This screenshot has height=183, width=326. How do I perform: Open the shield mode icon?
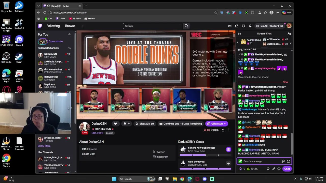pos(268,169)
